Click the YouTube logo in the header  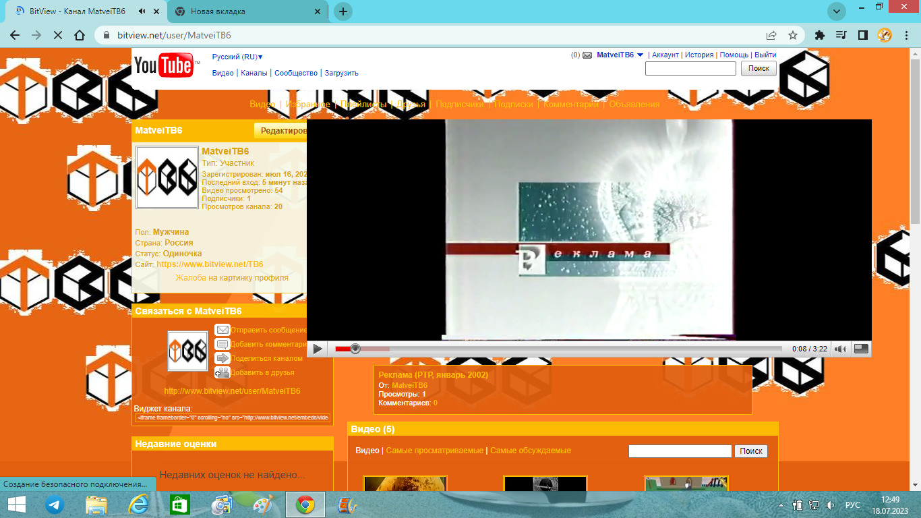(x=167, y=65)
